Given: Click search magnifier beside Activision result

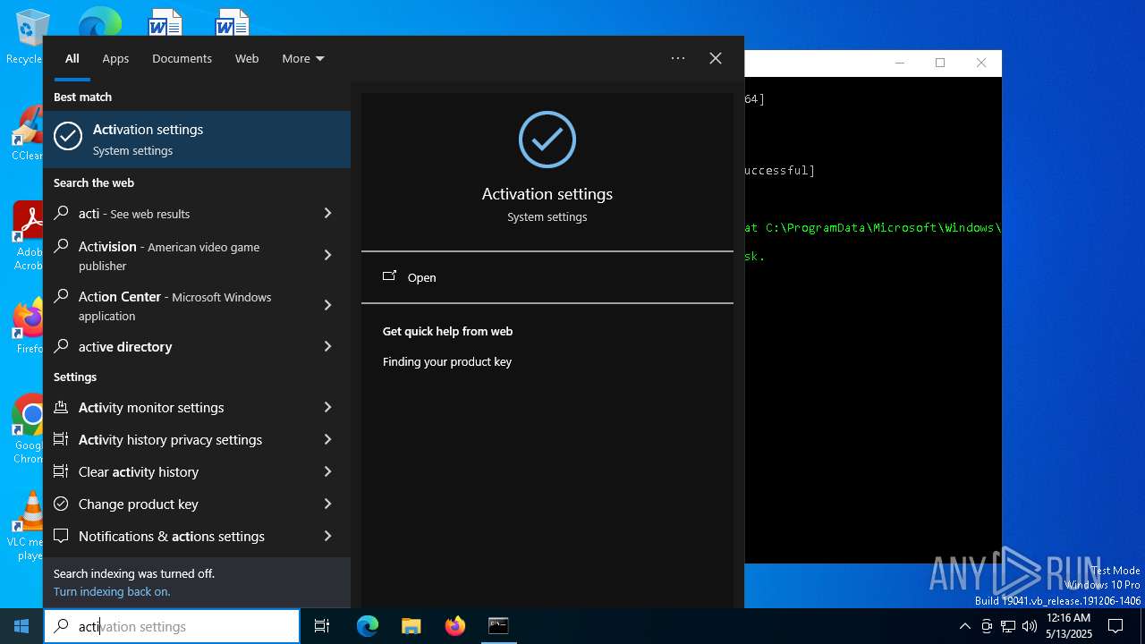Looking at the screenshot, I should [x=61, y=246].
